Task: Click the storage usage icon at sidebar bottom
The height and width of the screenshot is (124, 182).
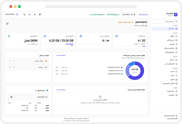Action: coord(176,116)
